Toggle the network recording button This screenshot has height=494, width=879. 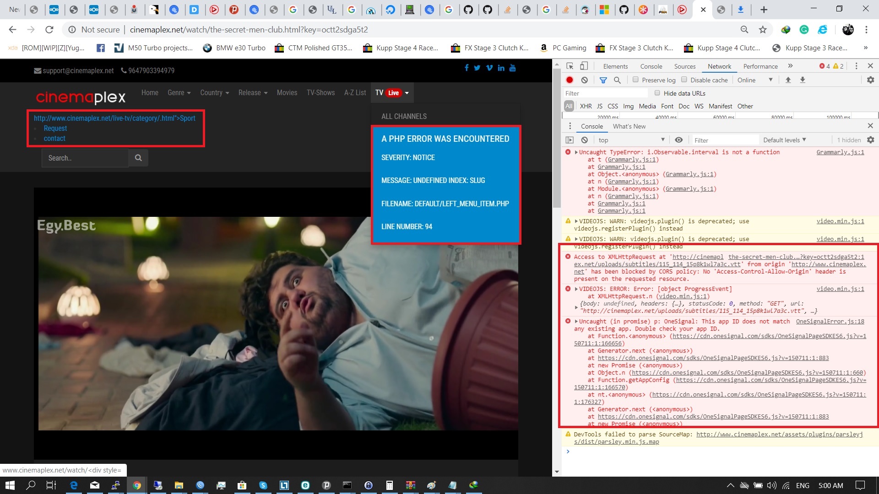(570, 80)
